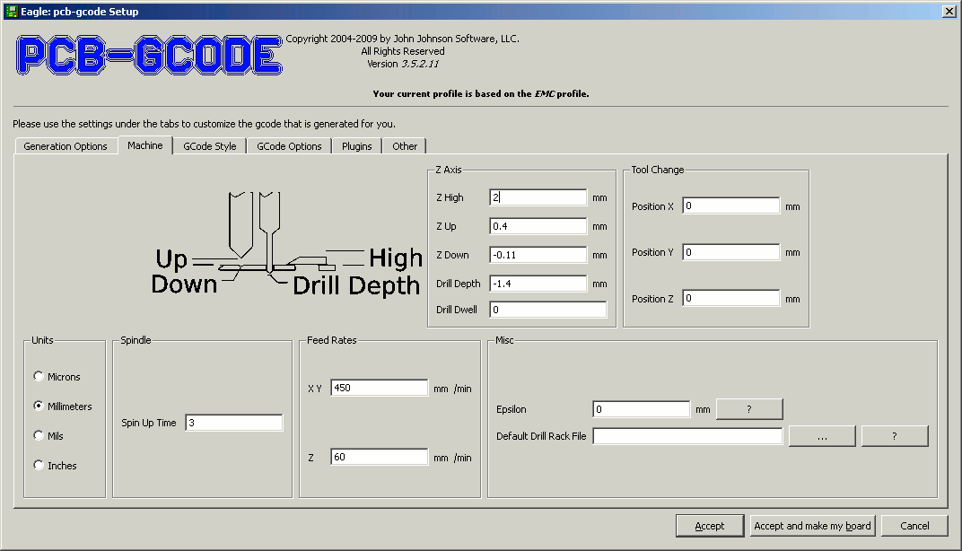Click the Z High input field
The height and width of the screenshot is (551, 962).
pos(538,197)
